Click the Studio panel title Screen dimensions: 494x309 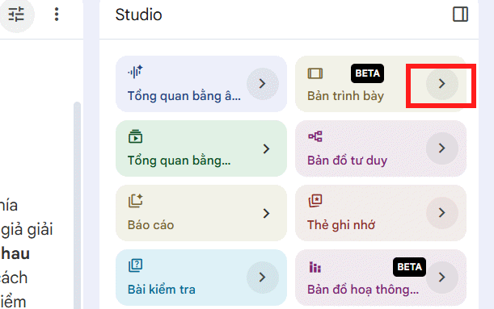tap(138, 15)
